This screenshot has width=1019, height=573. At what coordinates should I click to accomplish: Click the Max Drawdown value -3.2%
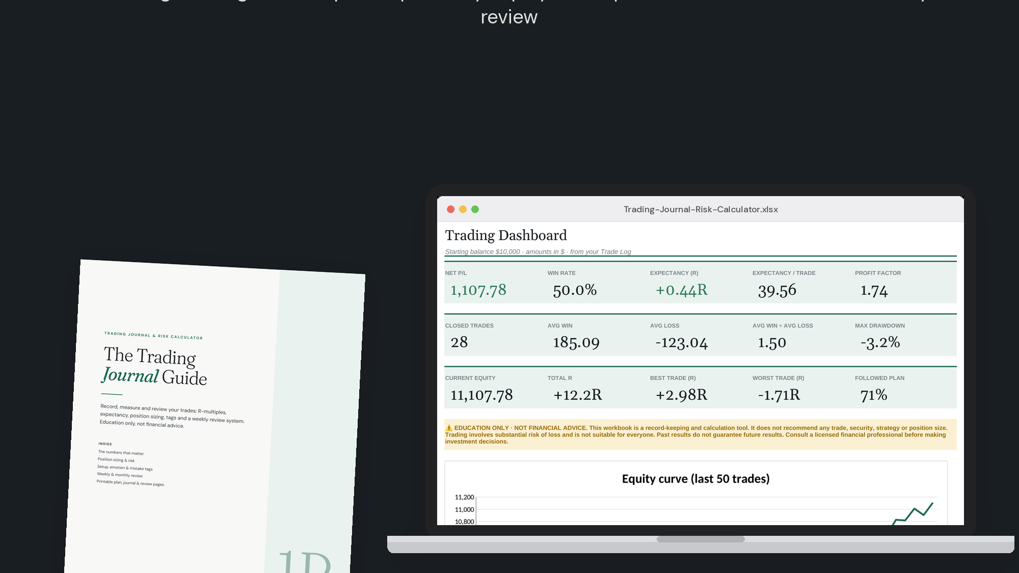click(880, 342)
